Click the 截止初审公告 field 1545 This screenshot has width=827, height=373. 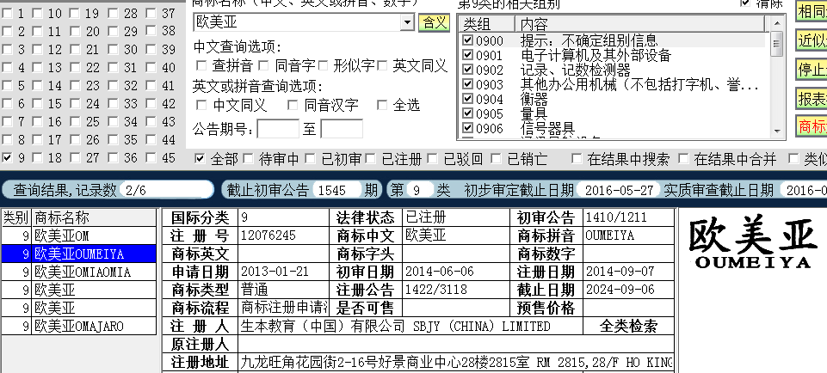tap(336, 190)
